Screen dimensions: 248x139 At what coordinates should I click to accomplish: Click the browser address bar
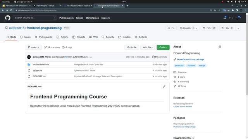[111, 10]
